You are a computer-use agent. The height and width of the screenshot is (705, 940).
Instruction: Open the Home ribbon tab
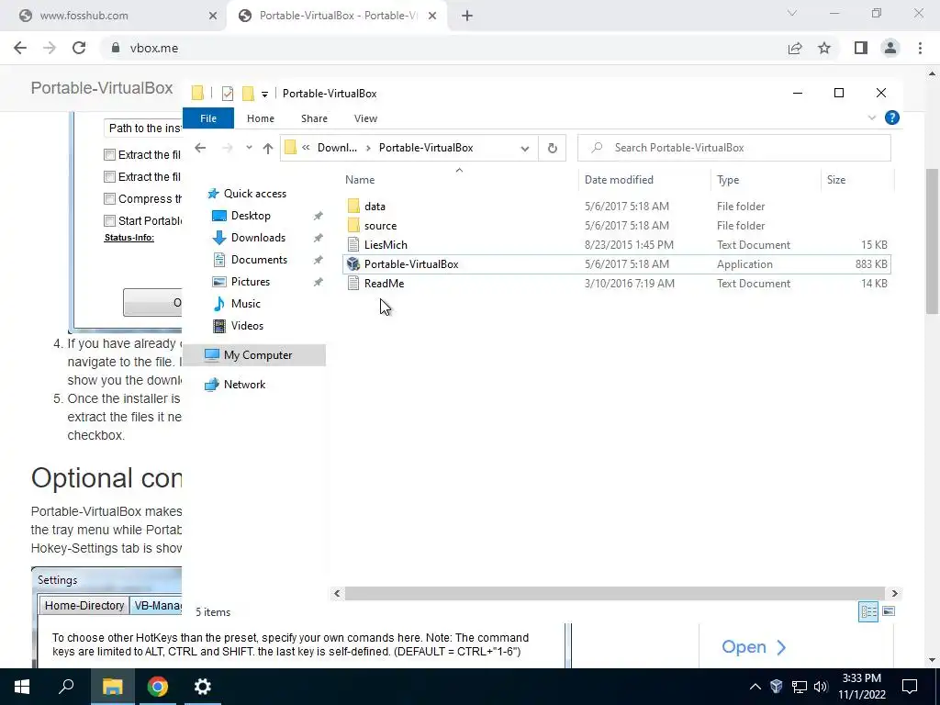pyautogui.click(x=260, y=118)
